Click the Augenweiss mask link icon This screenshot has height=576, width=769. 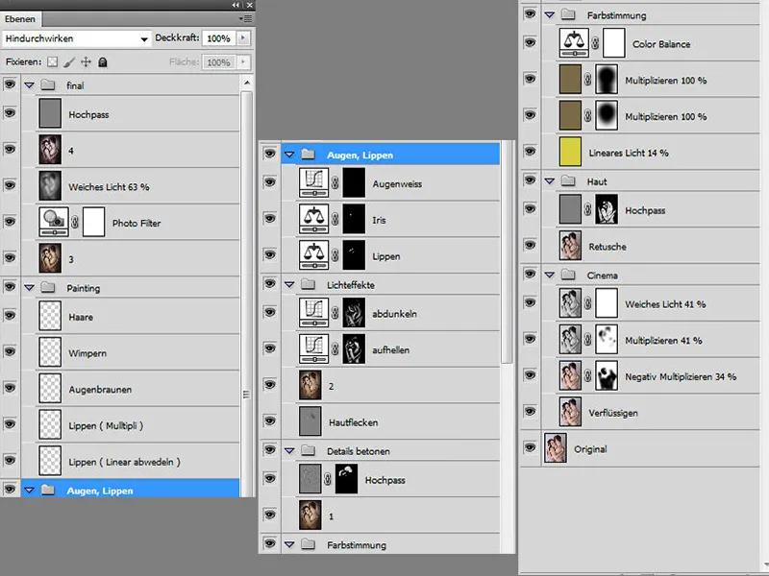(x=335, y=183)
